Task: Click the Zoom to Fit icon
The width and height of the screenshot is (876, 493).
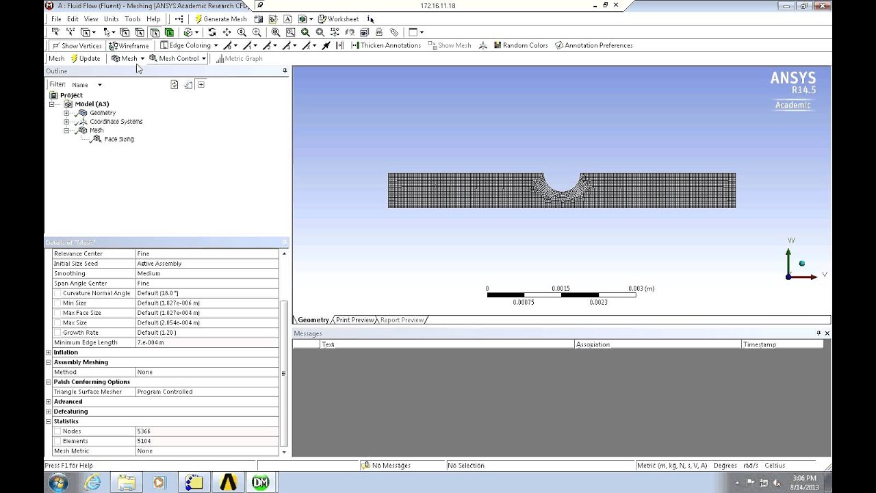Action: point(275,32)
